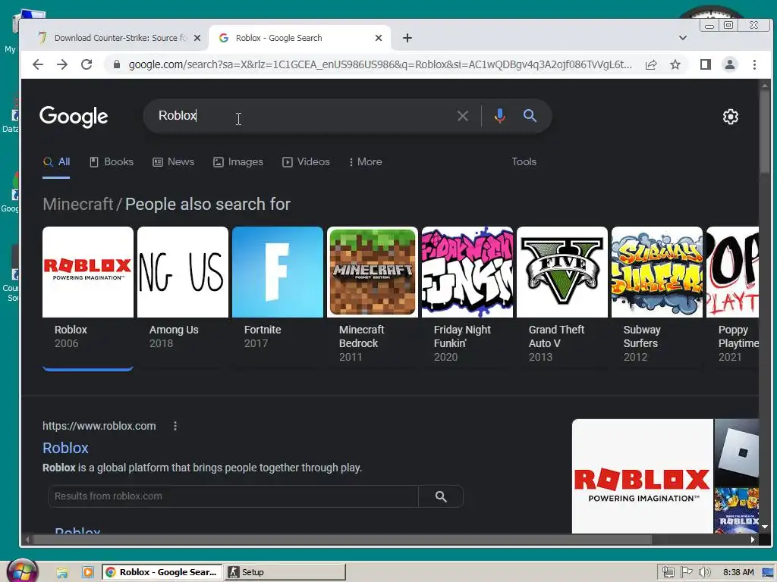Click the Roblox - Google Search taskbar button
777x582 pixels.
point(162,572)
